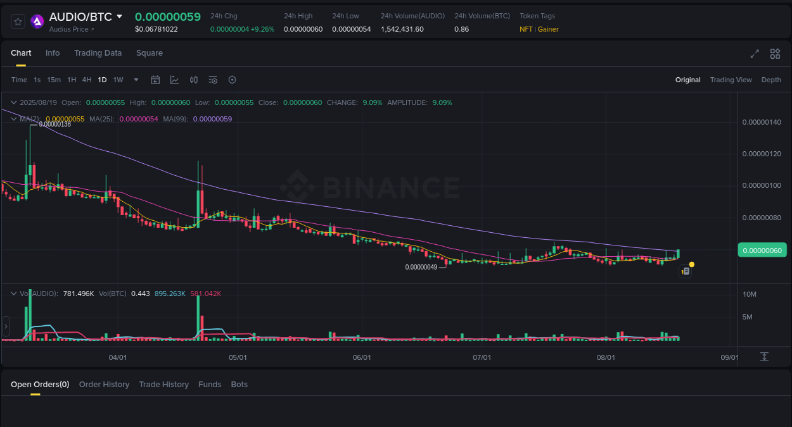Open the indicator list settings icon
The height and width of the screenshot is (427, 792).
[213, 80]
